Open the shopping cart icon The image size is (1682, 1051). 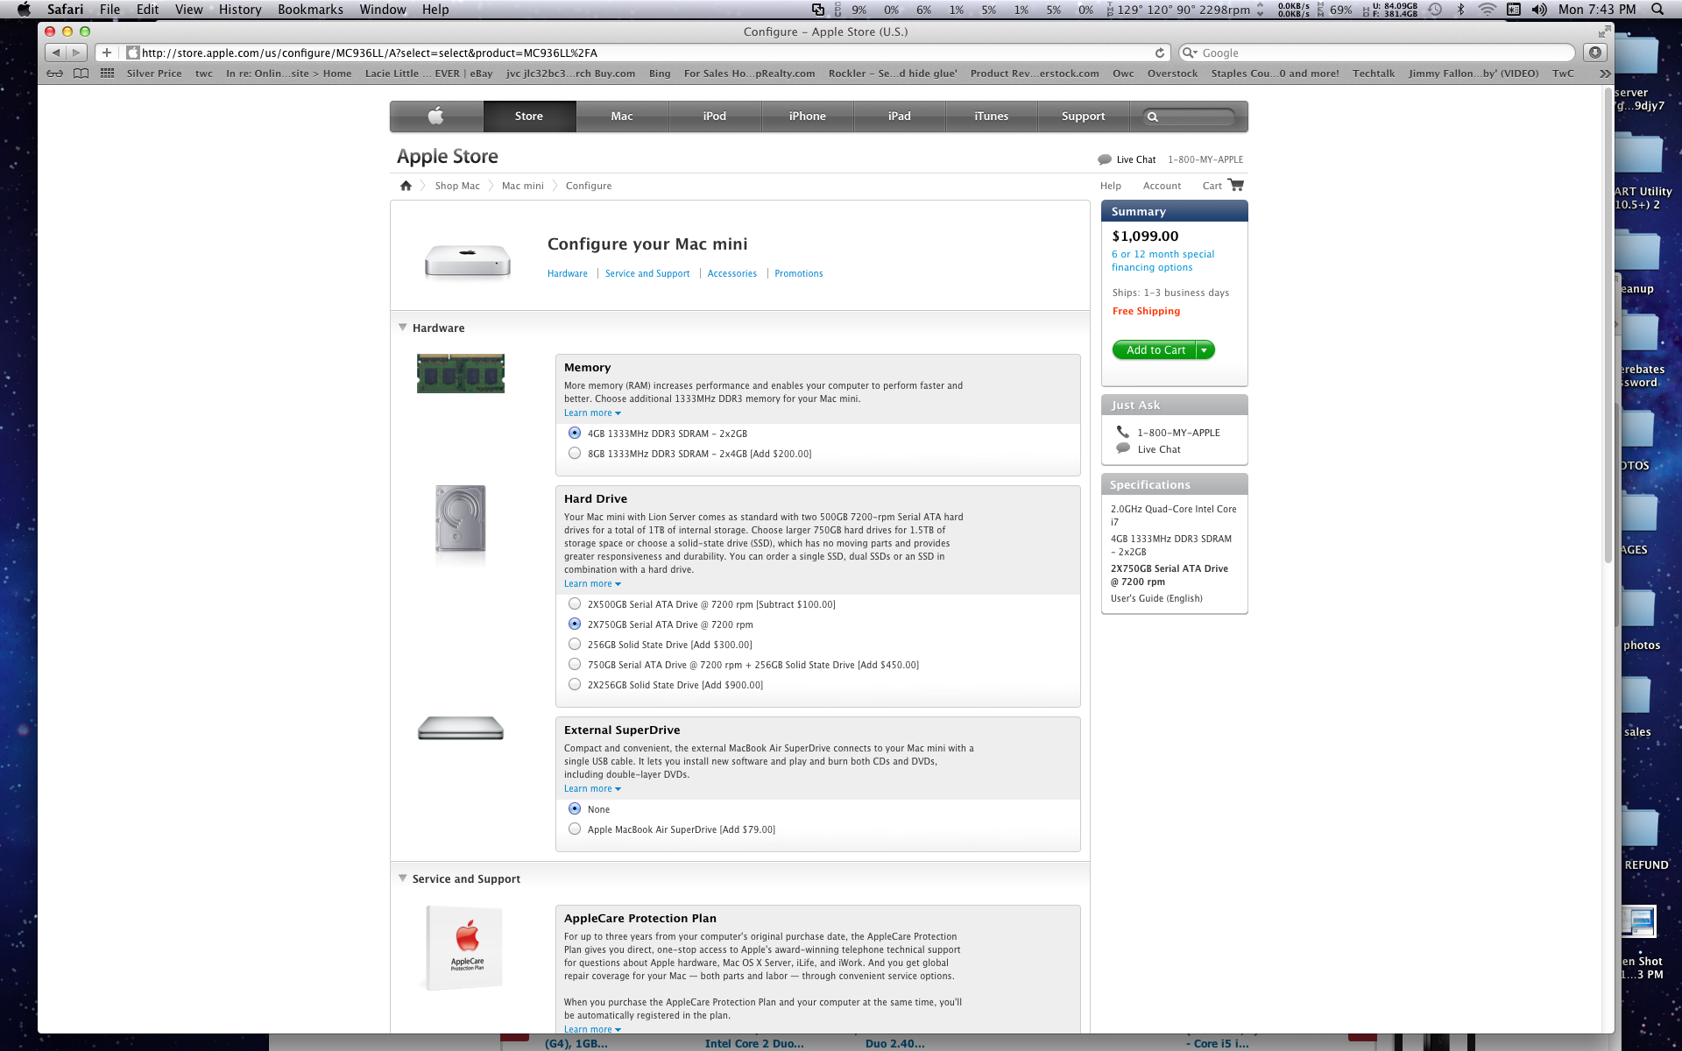pyautogui.click(x=1236, y=185)
